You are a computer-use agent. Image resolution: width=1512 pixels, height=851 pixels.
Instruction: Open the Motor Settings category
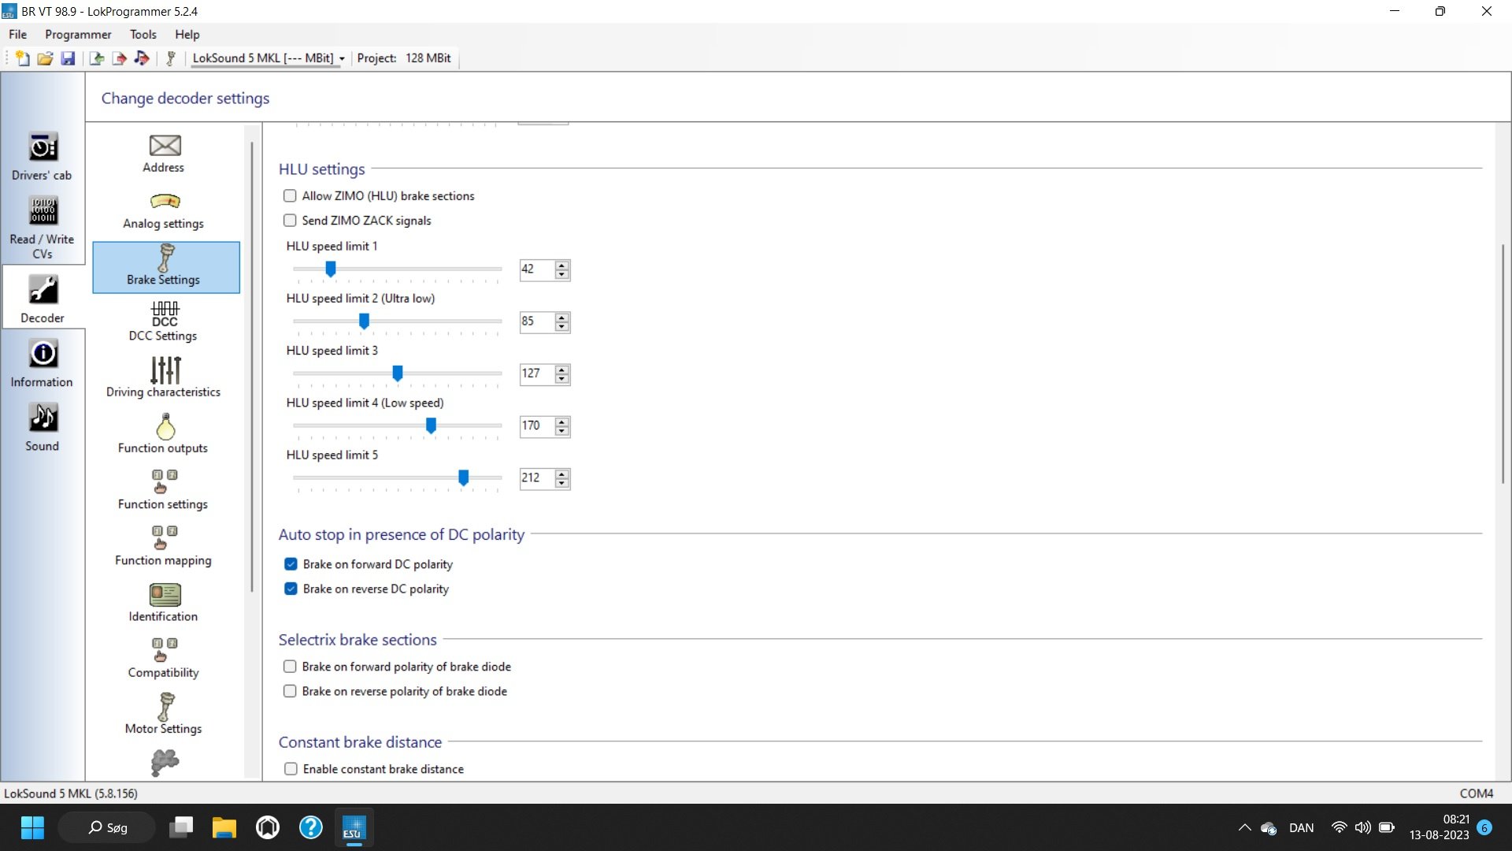[x=164, y=714]
